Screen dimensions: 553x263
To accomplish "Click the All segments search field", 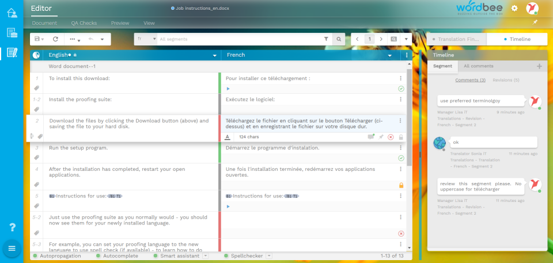I will [x=240, y=39].
